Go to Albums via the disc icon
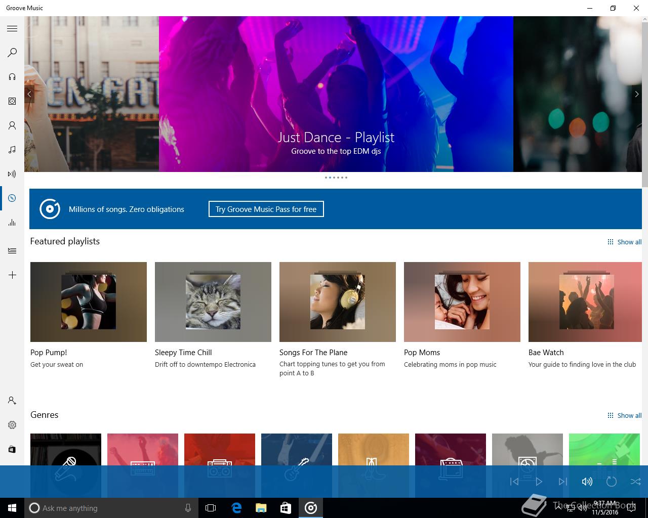 coord(12,101)
